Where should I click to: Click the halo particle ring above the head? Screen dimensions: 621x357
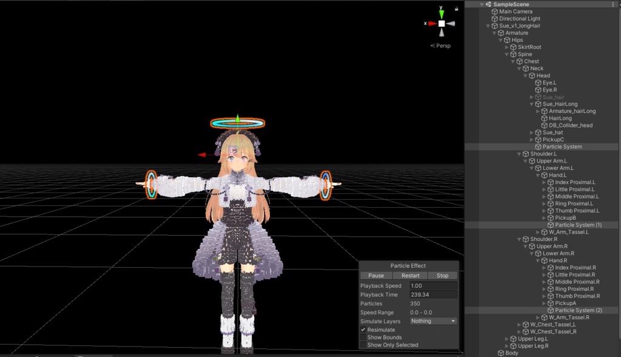238,123
